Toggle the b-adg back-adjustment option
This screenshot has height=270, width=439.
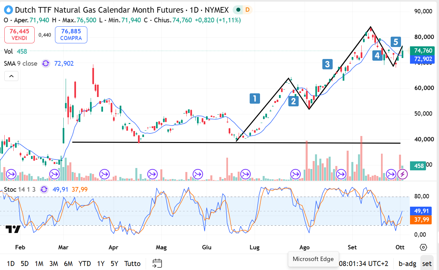[x=407, y=264]
